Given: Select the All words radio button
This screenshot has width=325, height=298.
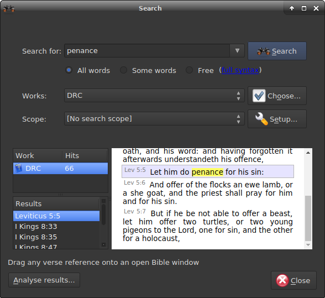Looking at the screenshot, I should point(69,70).
